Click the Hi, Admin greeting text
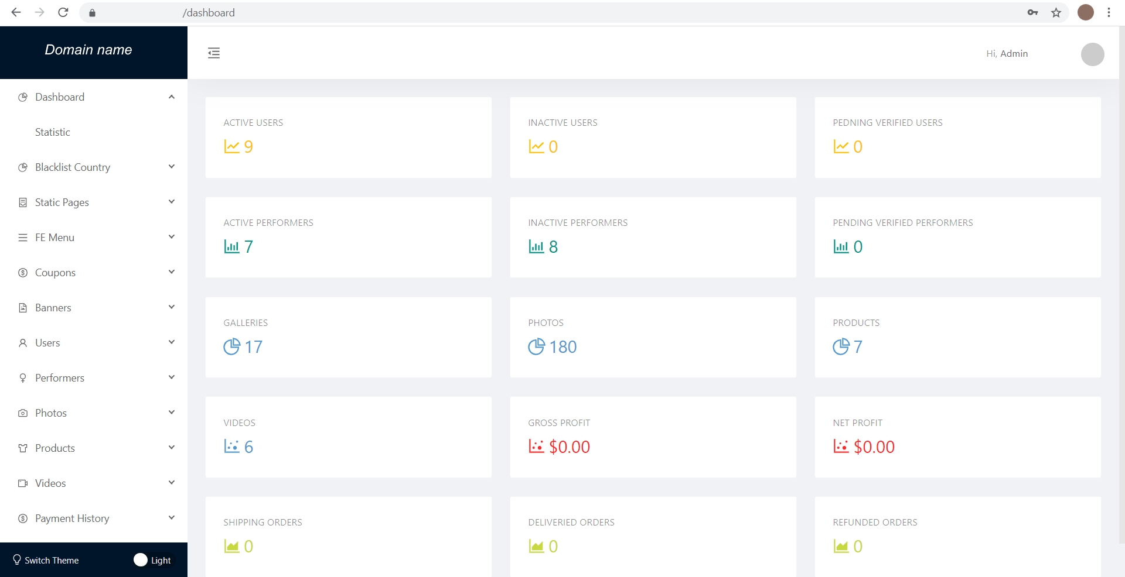 1007,54
